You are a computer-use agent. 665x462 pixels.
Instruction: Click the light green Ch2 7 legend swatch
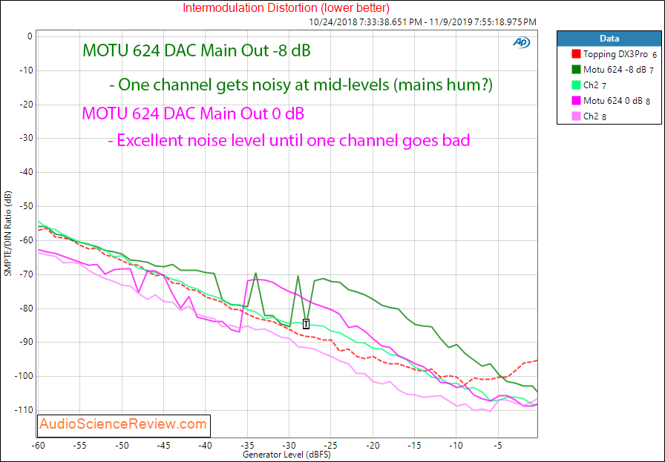click(576, 85)
